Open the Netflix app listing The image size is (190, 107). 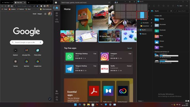coord(116,69)
